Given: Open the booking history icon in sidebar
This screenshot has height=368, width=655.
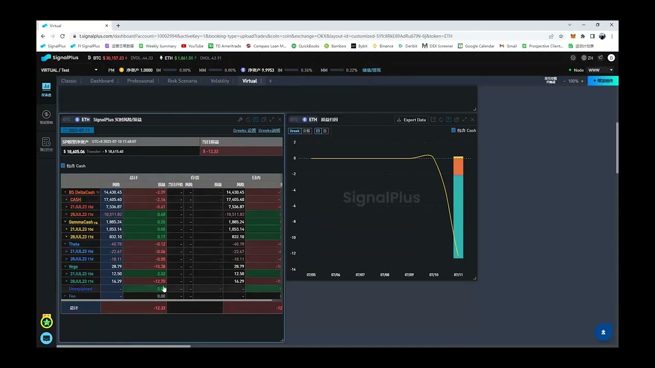Looking at the screenshot, I should 46,142.
